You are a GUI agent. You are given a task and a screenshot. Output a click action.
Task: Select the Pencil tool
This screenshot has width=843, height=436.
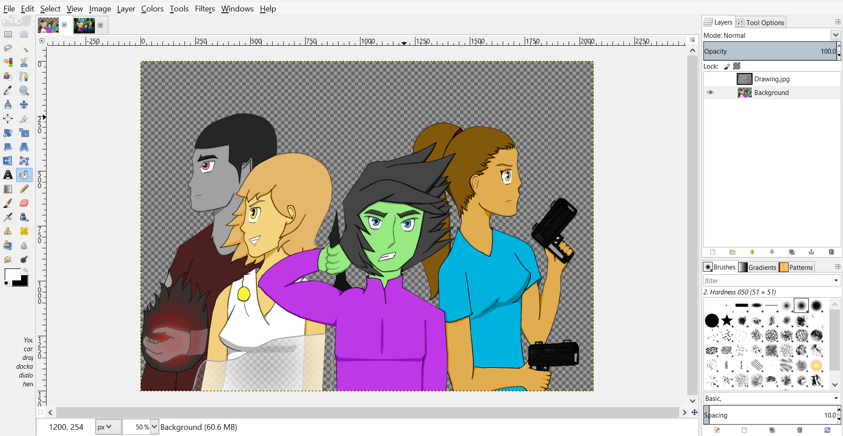click(x=24, y=189)
